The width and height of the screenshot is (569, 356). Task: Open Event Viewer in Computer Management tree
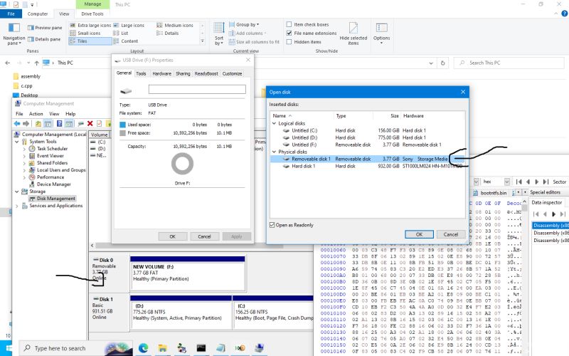pyautogui.click(x=50, y=155)
